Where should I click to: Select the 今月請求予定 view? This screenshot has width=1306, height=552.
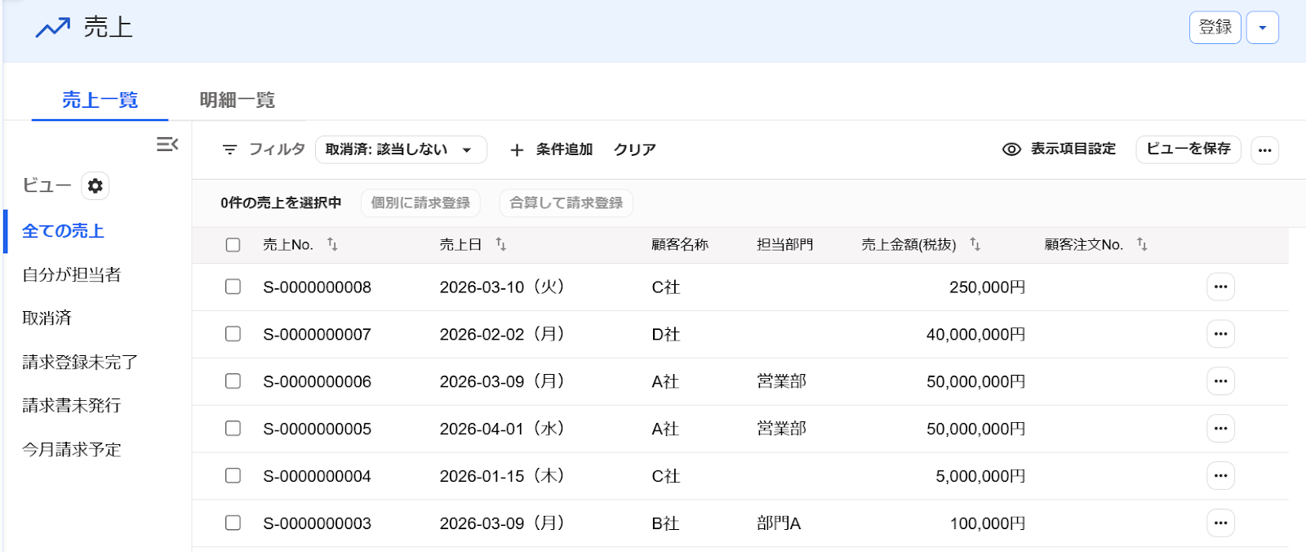point(72,450)
